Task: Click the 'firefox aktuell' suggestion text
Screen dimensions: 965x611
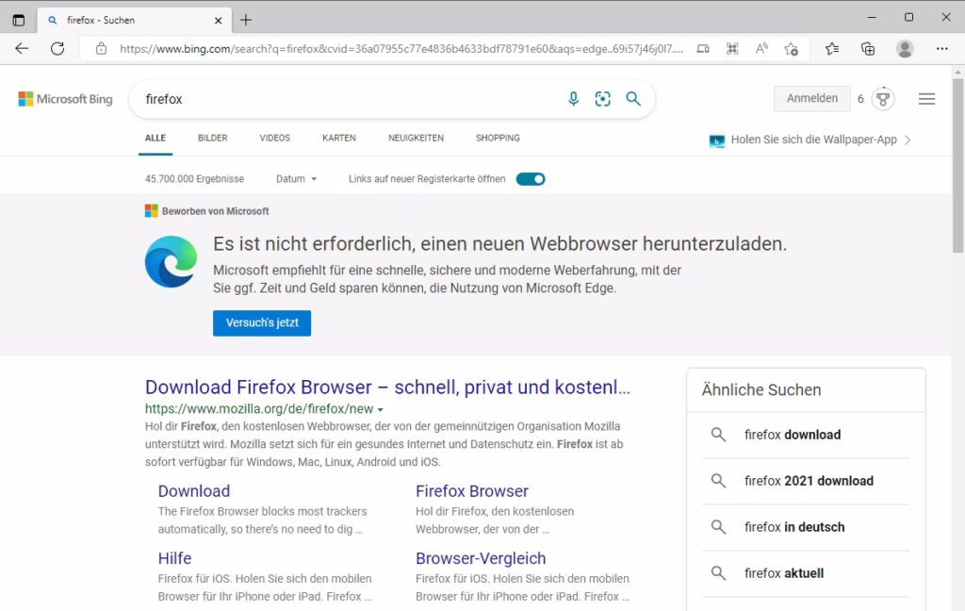Action: pos(784,573)
